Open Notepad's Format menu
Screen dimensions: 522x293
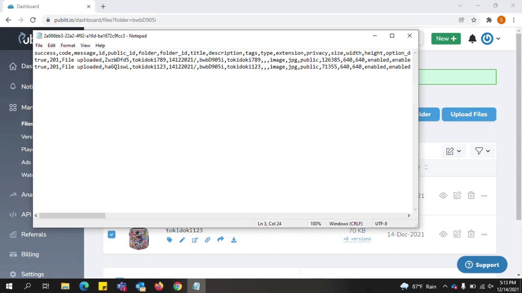[x=68, y=45]
